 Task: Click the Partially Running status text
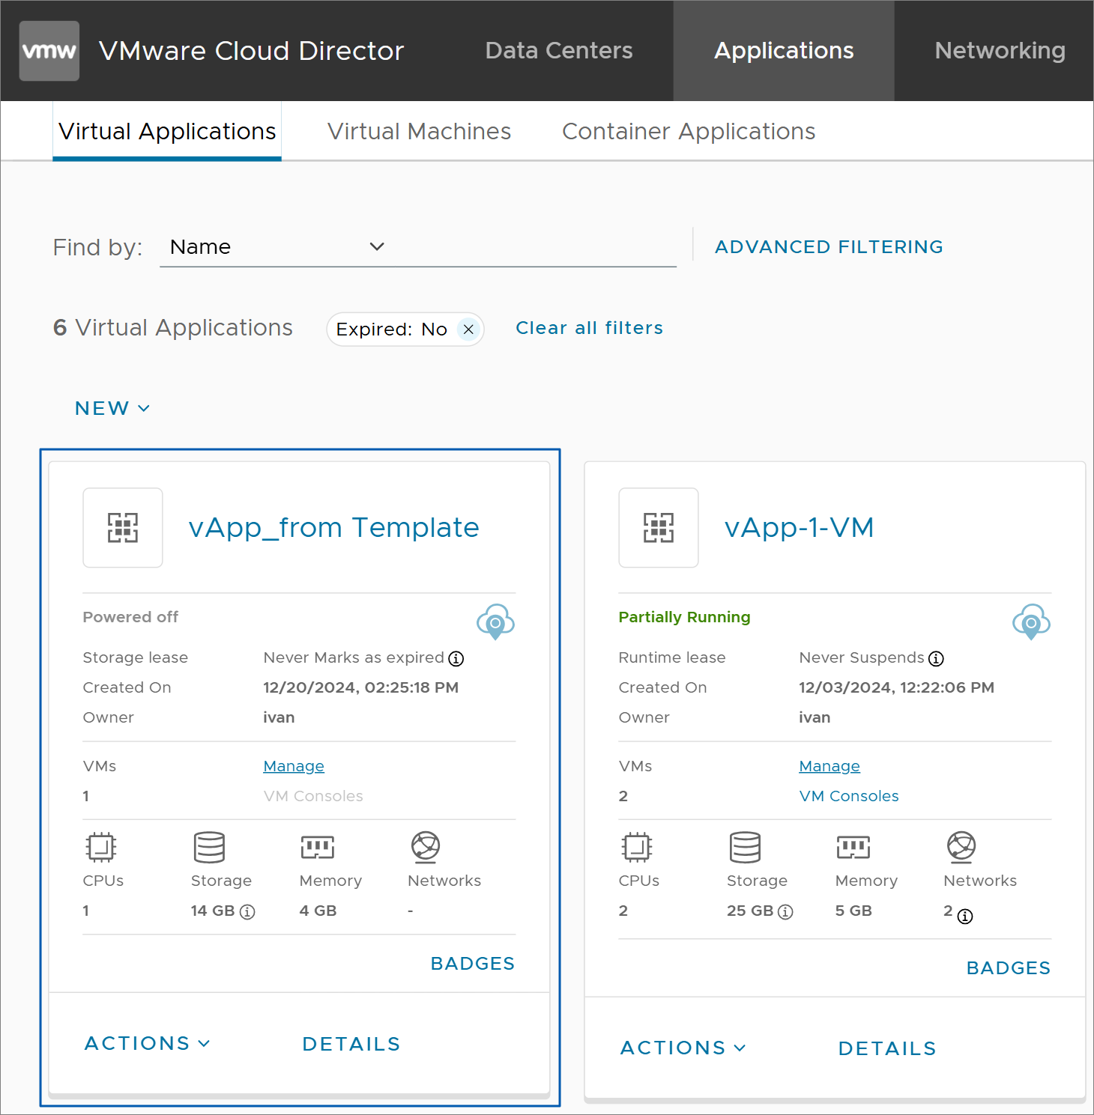684,617
